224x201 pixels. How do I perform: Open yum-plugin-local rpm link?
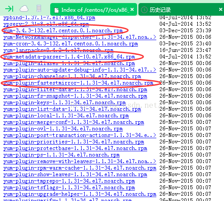pyautogui.click(x=66, y=116)
